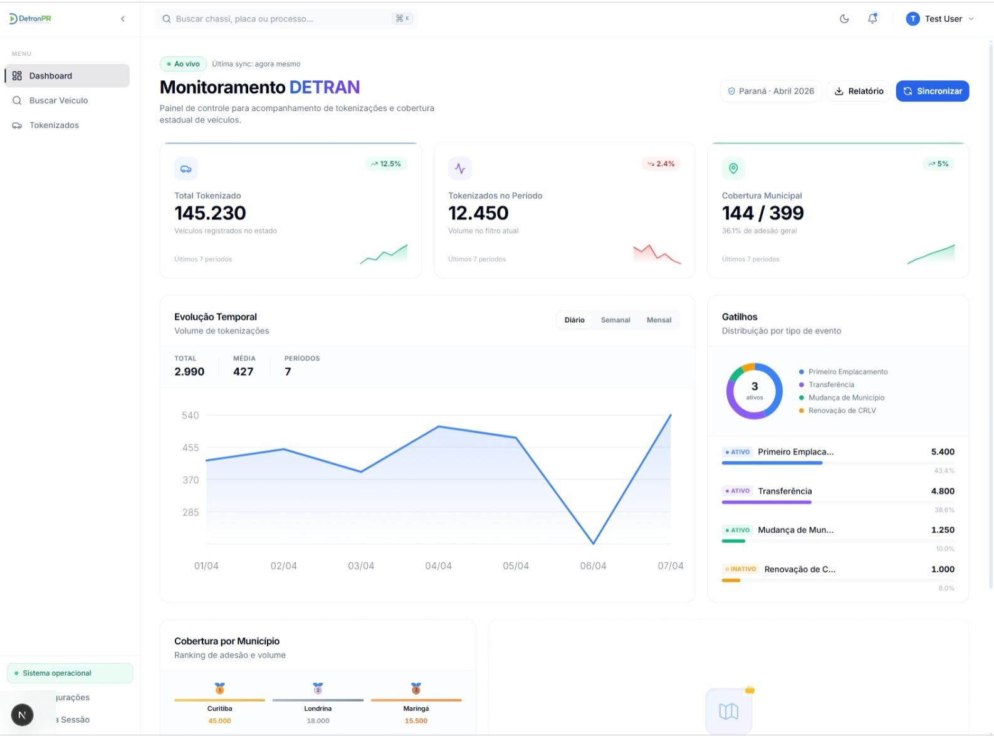
Task: Open Tokenizados in the sidebar
Action: [67, 125]
